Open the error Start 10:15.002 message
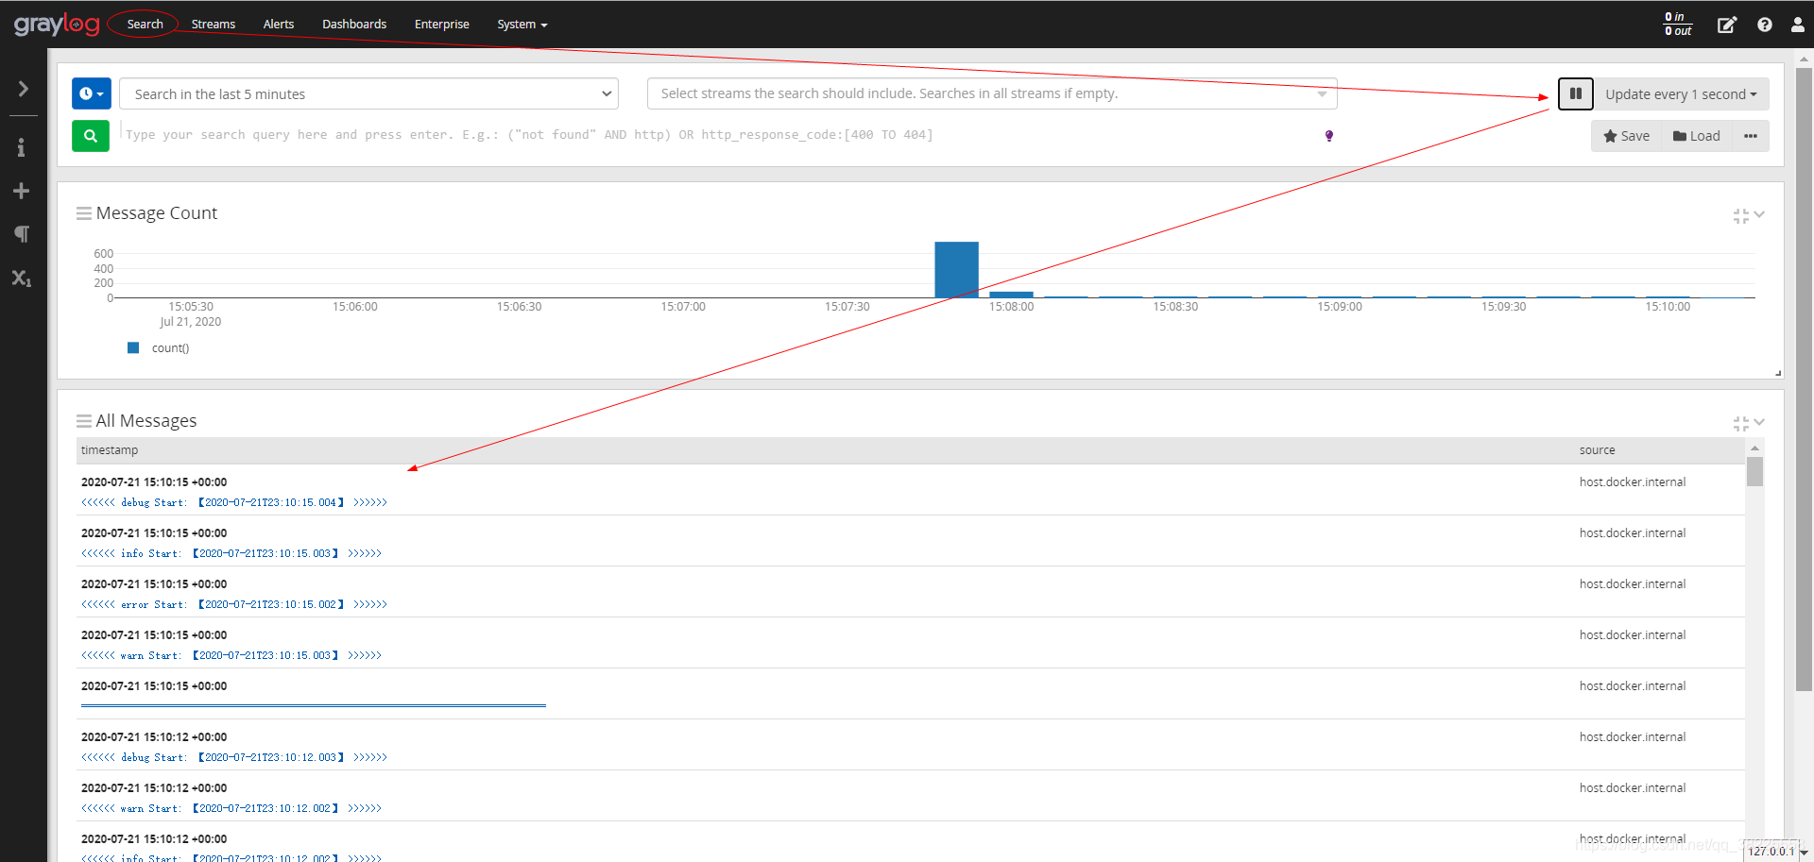The height and width of the screenshot is (862, 1814). pos(234,604)
